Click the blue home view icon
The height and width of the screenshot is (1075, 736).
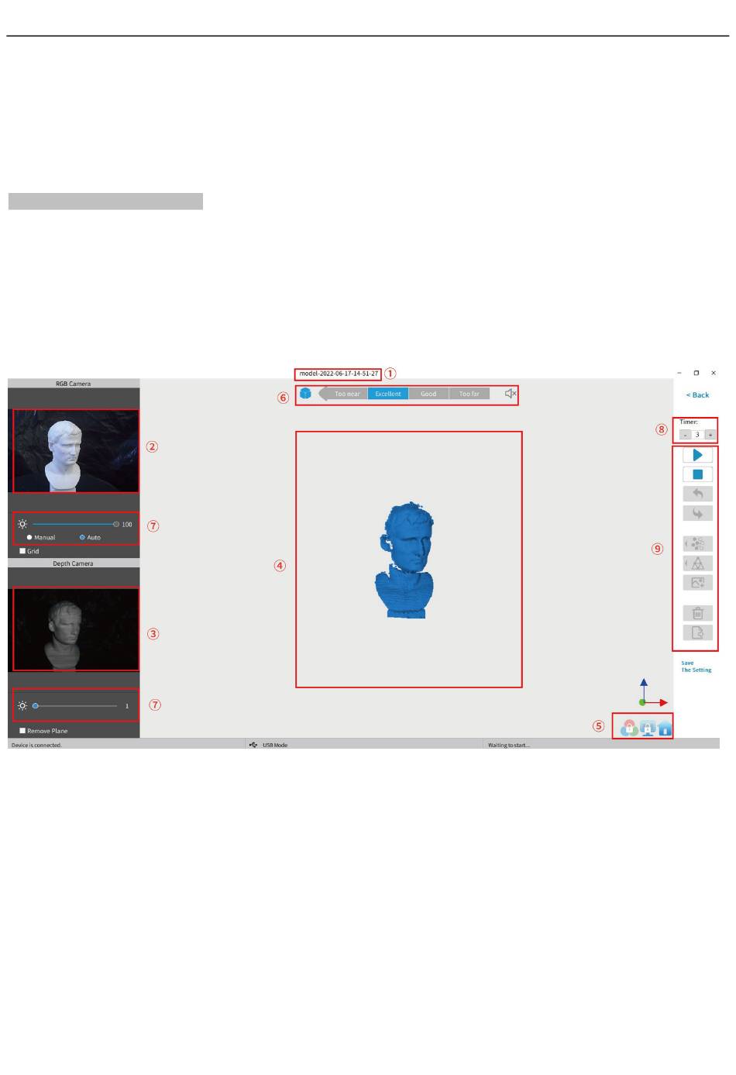pyautogui.click(x=665, y=729)
